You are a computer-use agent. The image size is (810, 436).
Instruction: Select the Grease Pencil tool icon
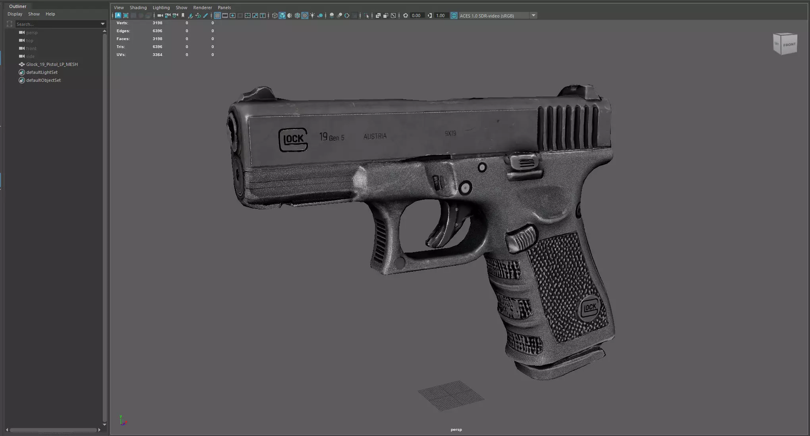(205, 15)
